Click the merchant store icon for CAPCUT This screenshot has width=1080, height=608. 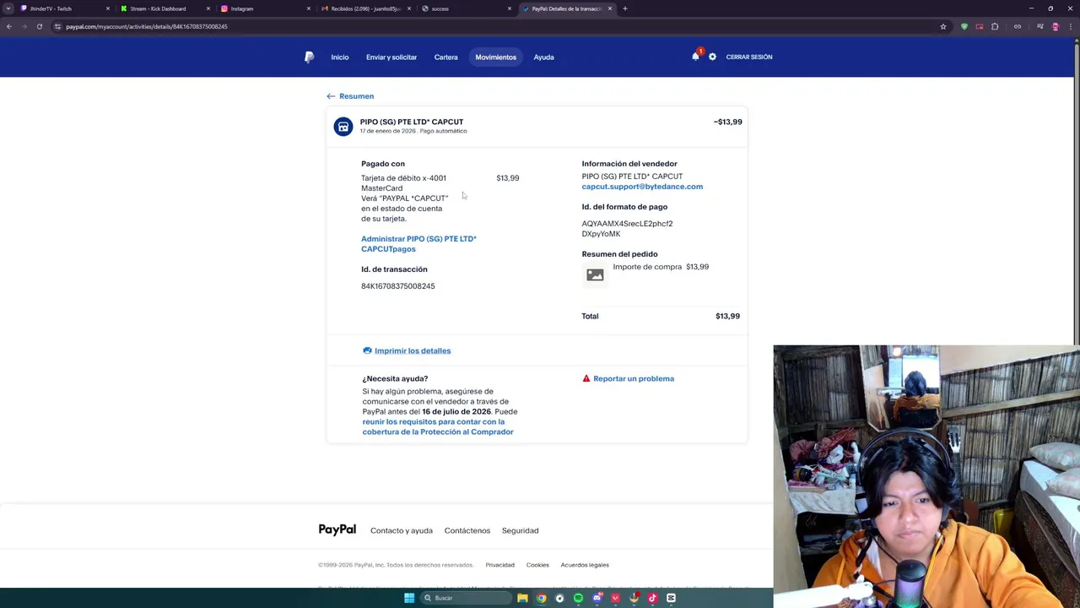[x=343, y=127]
